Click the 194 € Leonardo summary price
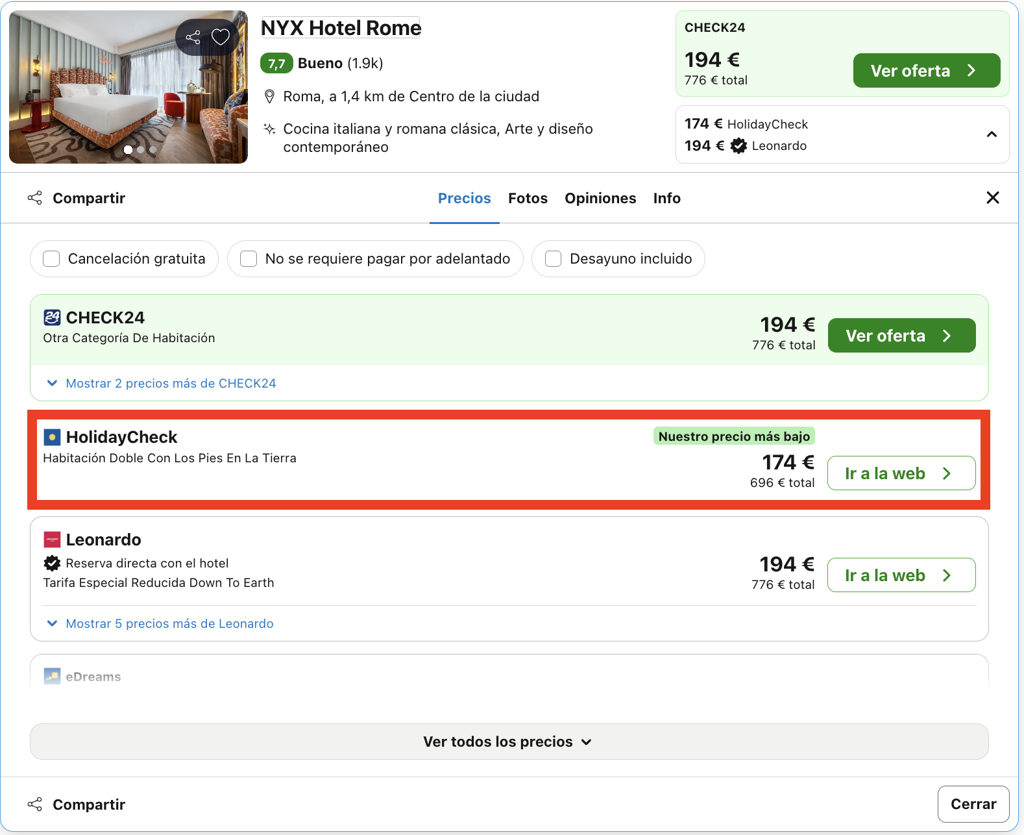This screenshot has width=1024, height=835. [x=746, y=146]
